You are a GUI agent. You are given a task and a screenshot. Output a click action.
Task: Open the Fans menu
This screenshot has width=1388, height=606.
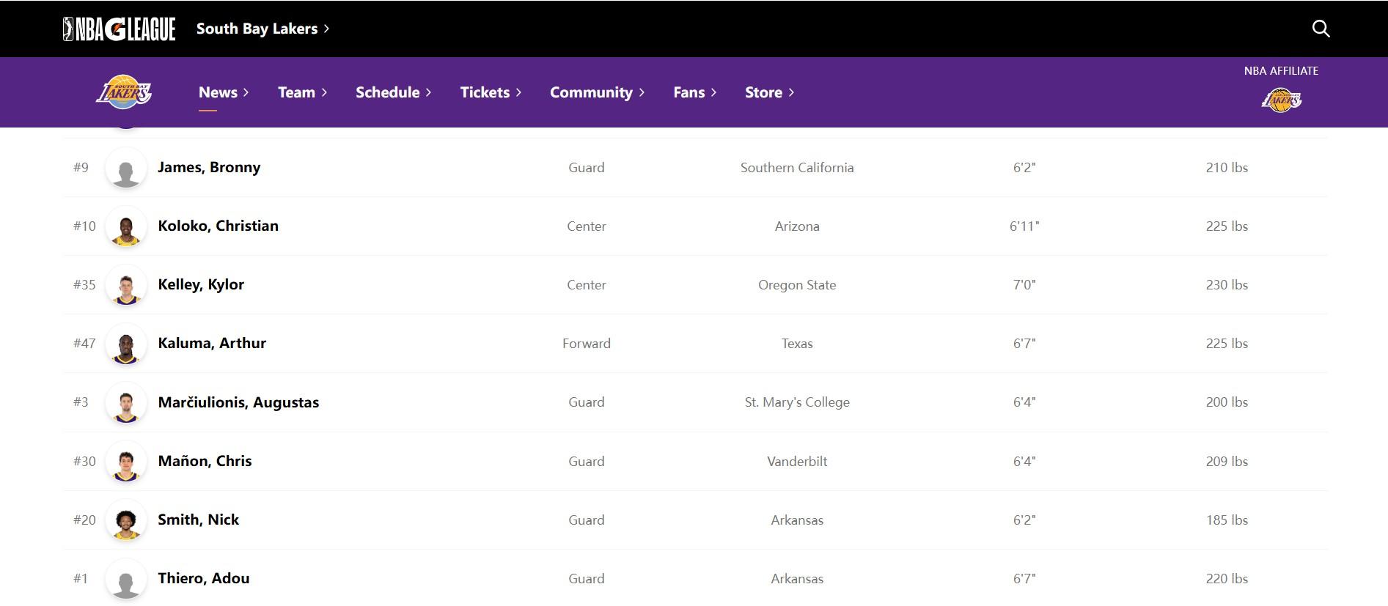[x=694, y=92]
